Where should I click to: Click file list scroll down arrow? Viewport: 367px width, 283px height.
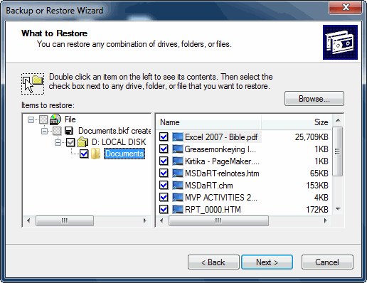338,209
